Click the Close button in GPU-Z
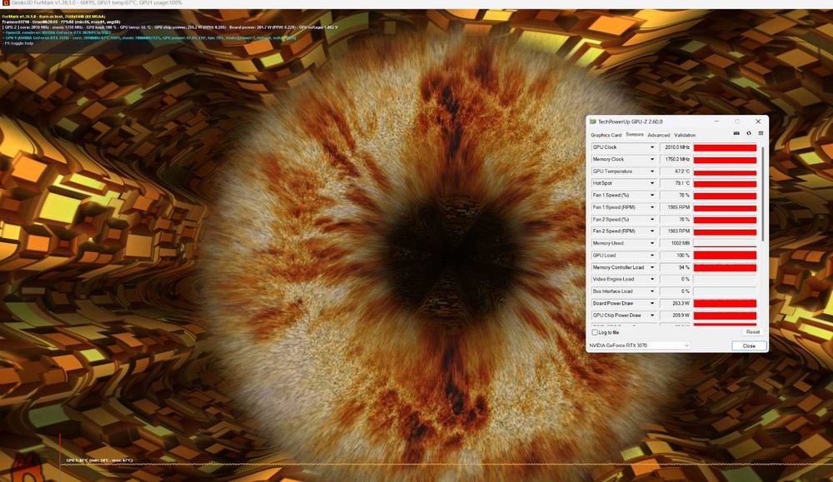833x482 pixels. [749, 345]
